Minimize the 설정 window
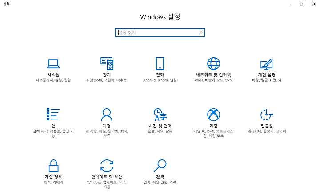 pyautogui.click(x=289, y=4)
